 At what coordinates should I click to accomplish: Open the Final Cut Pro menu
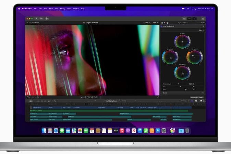pyautogui.click(x=27, y=9)
